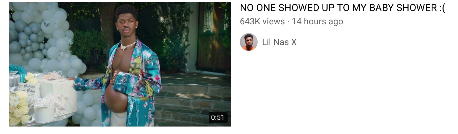This screenshot has height=134, width=458.
Task: Click the 0:51 duration badge
Action: pyautogui.click(x=218, y=117)
